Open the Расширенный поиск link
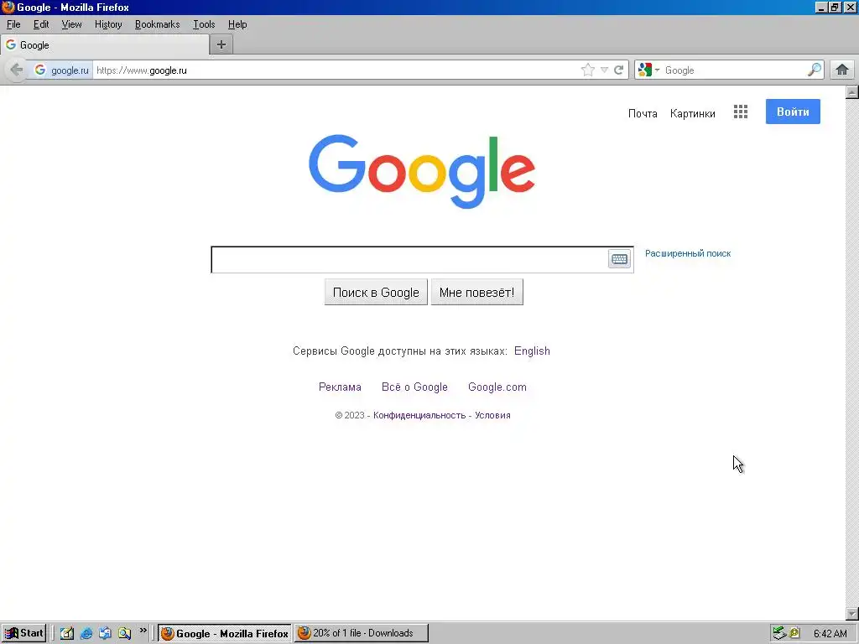This screenshot has width=859, height=644. point(688,253)
